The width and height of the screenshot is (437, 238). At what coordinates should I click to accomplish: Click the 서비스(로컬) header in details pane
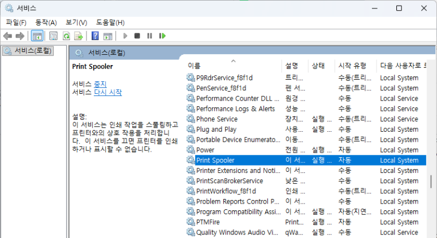point(107,53)
